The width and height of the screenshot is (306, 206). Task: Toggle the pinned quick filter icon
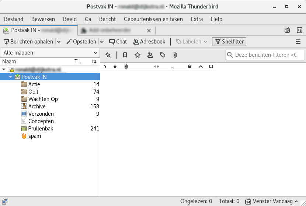[108, 55]
